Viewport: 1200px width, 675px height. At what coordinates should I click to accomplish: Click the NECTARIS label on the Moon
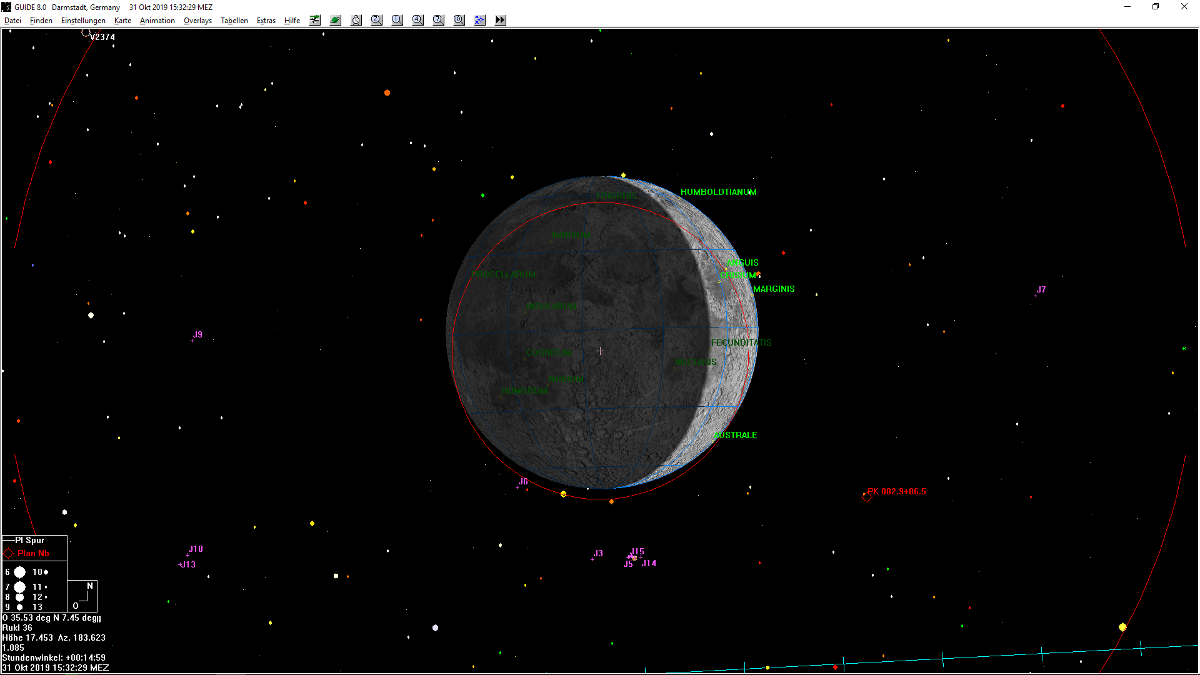696,362
